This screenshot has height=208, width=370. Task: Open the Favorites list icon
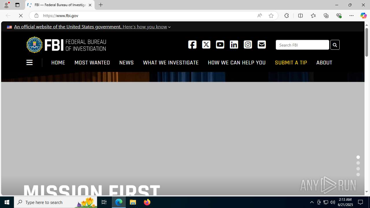313,16
